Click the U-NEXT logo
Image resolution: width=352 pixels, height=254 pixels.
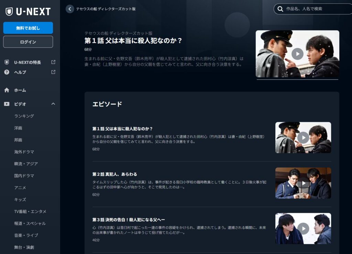pos(28,11)
